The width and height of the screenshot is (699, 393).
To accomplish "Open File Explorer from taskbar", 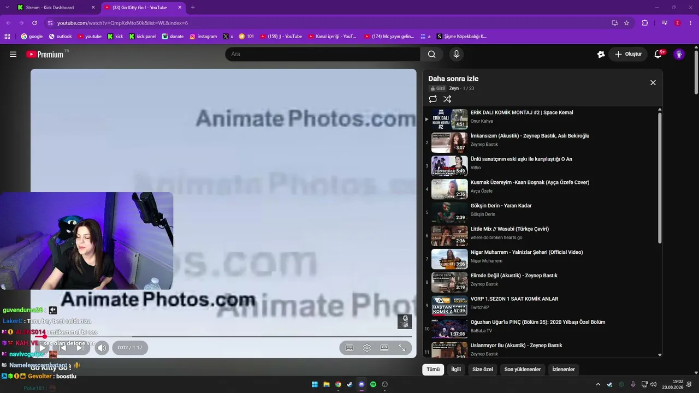I will (327, 384).
